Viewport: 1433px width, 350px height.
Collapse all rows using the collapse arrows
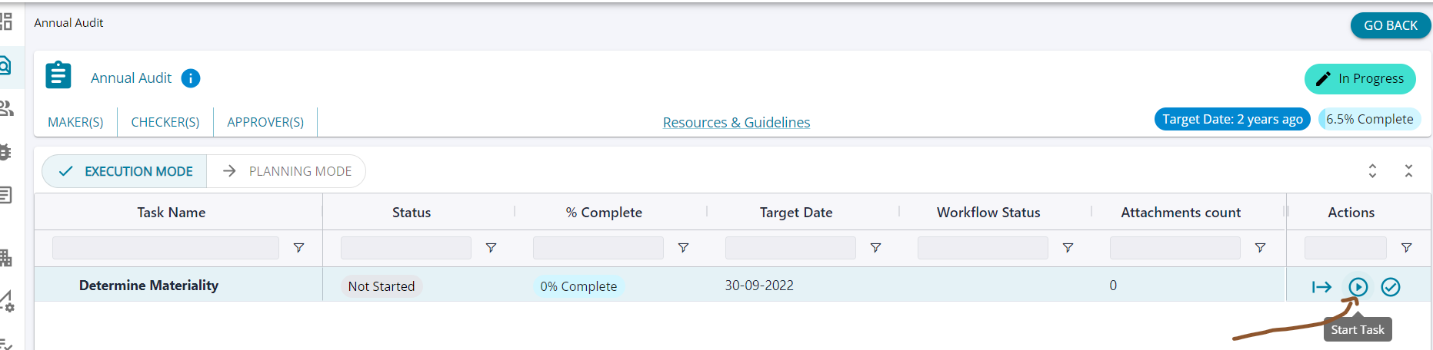[x=1408, y=171]
